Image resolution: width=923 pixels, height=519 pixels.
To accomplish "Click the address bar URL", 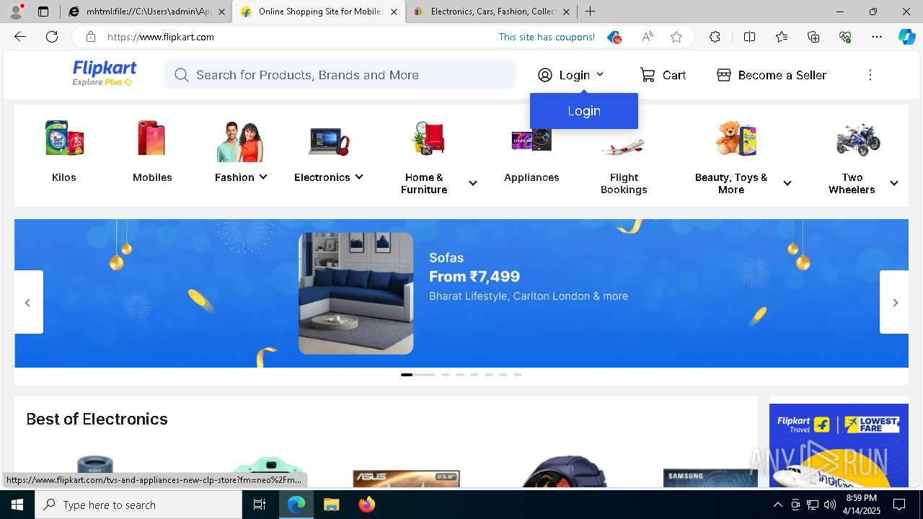I will pyautogui.click(x=161, y=37).
